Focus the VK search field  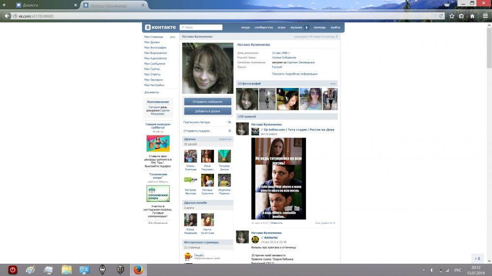pos(201,27)
